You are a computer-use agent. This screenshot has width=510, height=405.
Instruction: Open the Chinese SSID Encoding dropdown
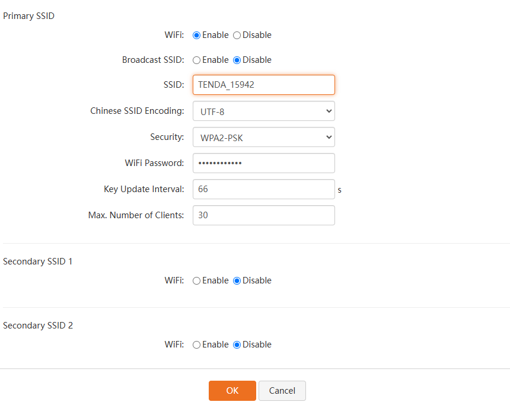click(263, 111)
